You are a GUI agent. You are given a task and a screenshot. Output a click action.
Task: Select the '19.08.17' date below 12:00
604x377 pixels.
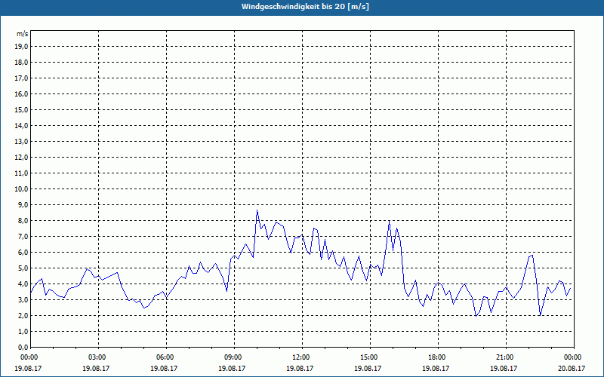(300, 368)
